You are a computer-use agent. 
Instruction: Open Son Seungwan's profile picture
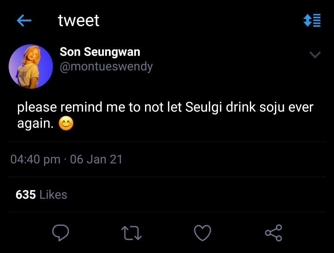31,66
